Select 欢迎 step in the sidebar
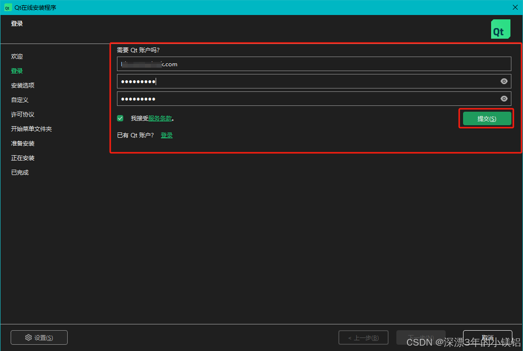The width and height of the screenshot is (523, 351). click(17, 57)
